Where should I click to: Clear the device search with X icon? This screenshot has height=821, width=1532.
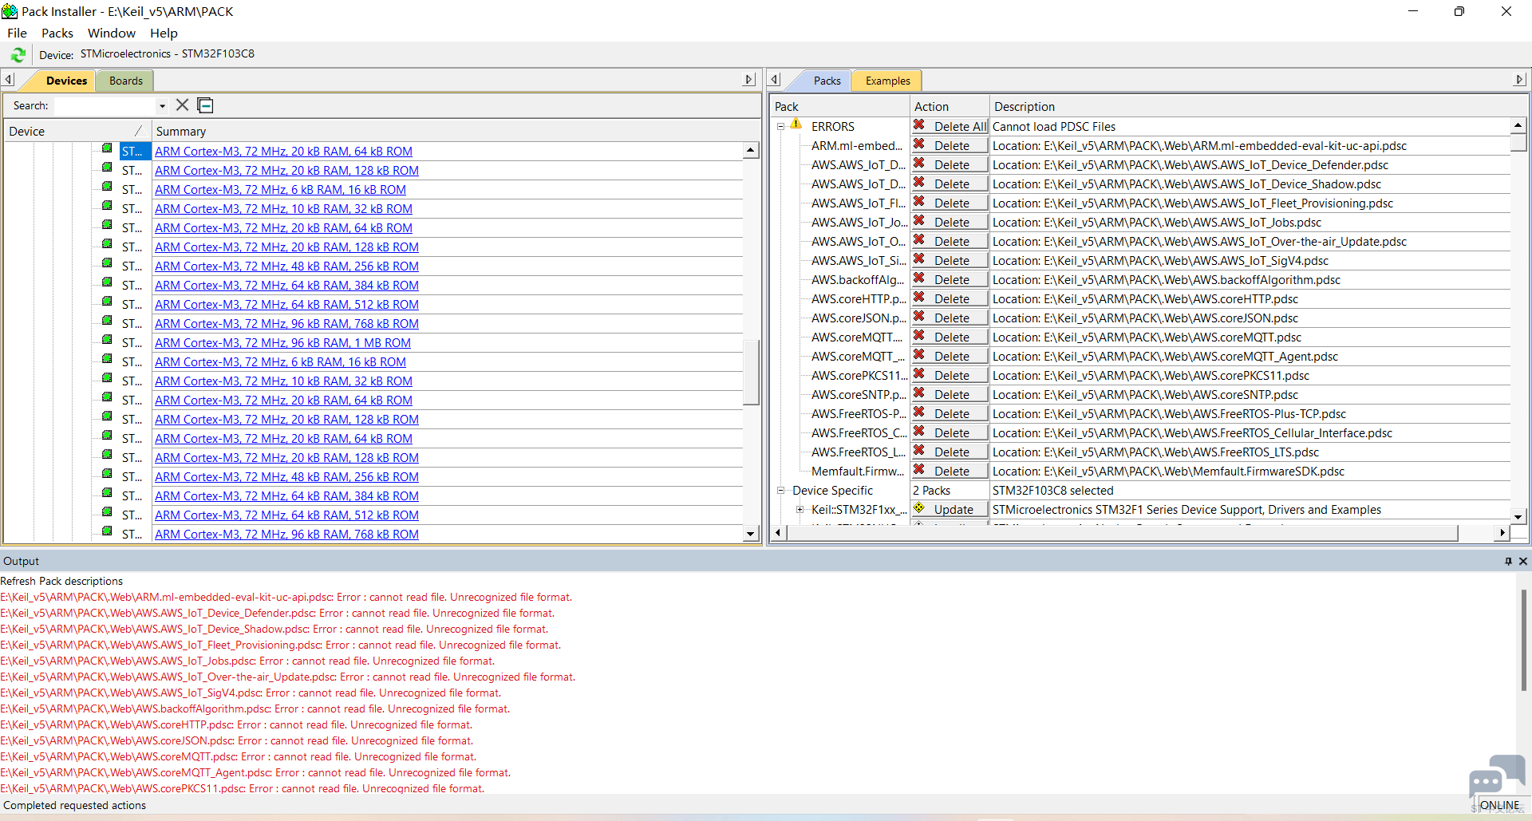(x=183, y=105)
